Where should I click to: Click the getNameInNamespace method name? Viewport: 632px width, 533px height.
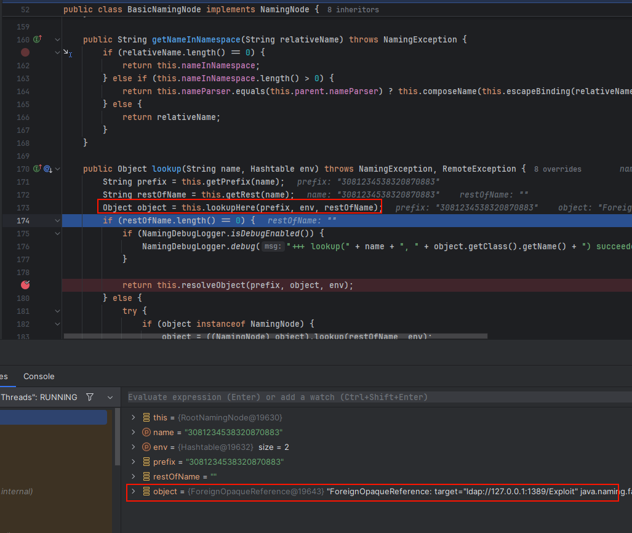tap(196, 39)
